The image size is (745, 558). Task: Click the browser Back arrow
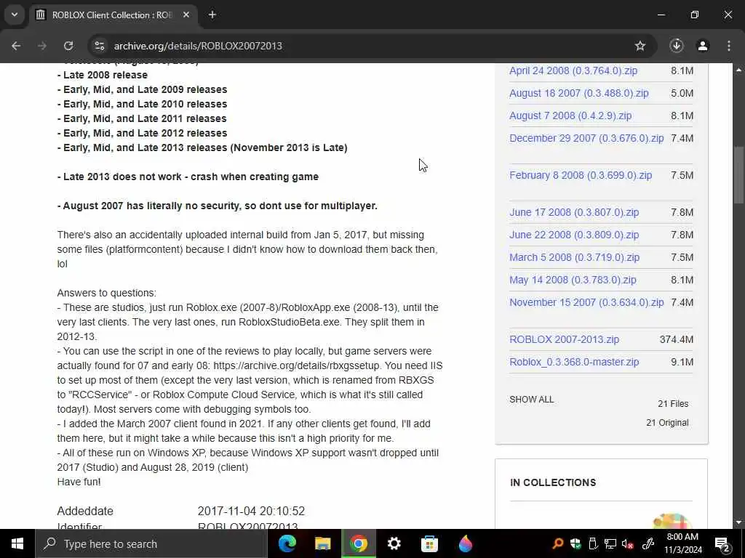[16, 46]
